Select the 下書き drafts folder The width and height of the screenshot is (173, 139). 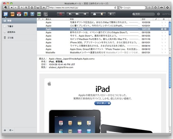[19, 27]
